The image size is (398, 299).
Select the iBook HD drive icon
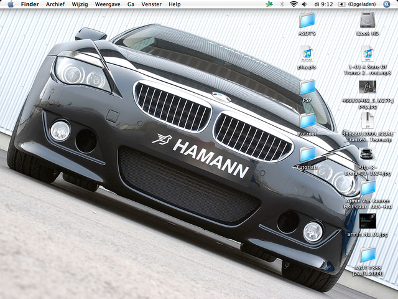pos(368,20)
